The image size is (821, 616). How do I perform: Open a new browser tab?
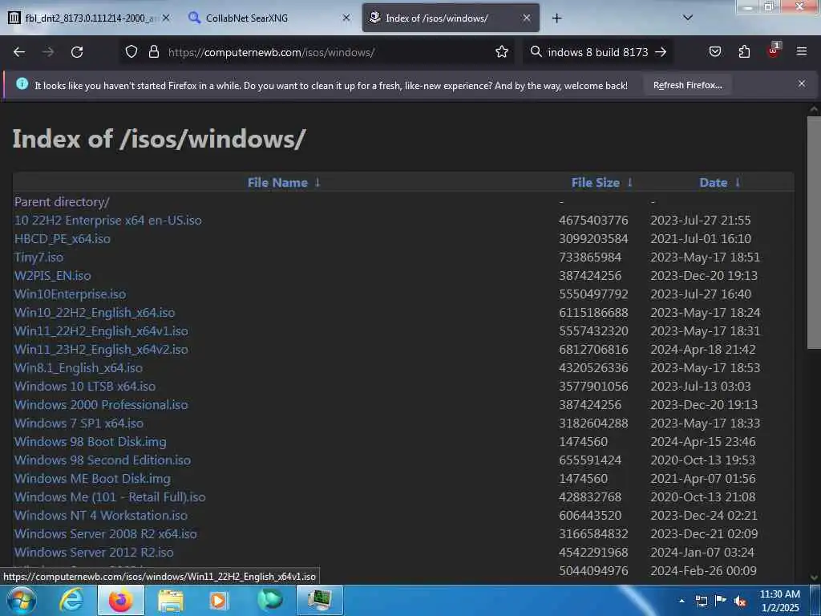click(x=556, y=18)
